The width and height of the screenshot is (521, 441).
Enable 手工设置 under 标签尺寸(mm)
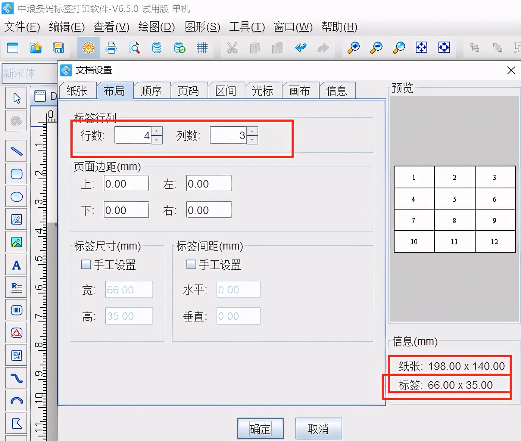click(x=86, y=264)
